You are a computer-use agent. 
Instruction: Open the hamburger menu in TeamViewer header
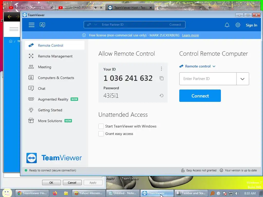[x=32, y=25]
